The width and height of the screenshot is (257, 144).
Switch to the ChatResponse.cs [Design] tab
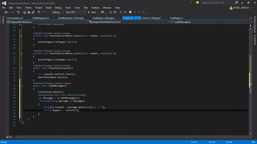click(x=71, y=18)
